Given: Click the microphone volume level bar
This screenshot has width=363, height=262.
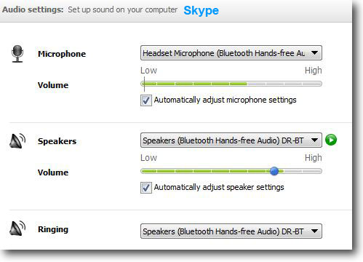Looking at the screenshot, I should pyautogui.click(x=231, y=84).
